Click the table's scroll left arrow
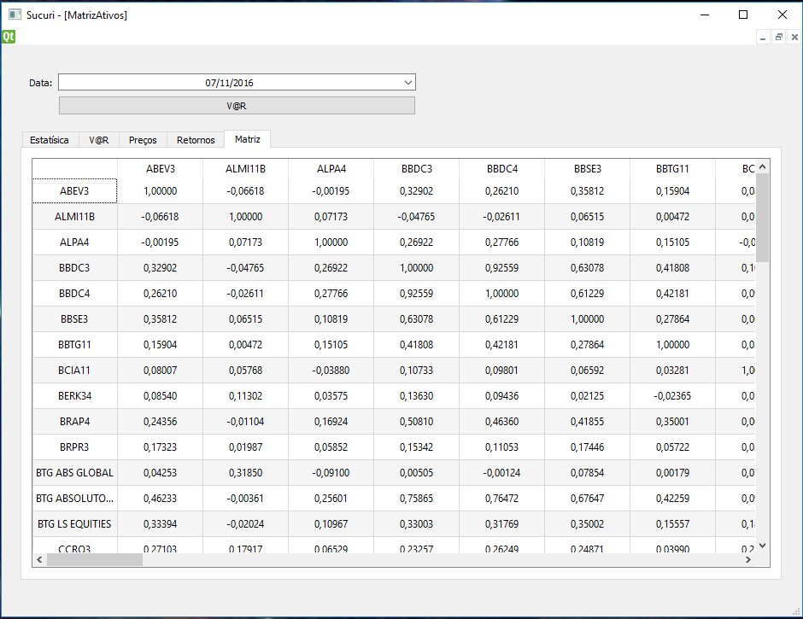This screenshot has height=619, width=803. pyautogui.click(x=39, y=560)
